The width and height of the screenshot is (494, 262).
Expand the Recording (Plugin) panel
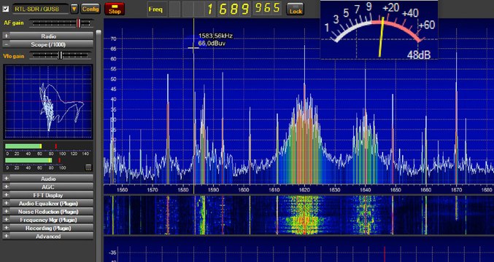tap(48, 228)
